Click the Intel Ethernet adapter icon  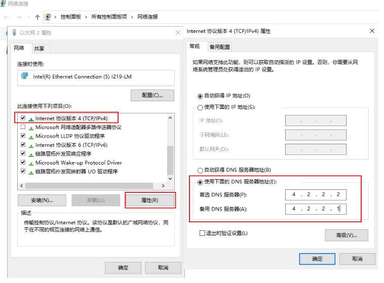(24, 76)
